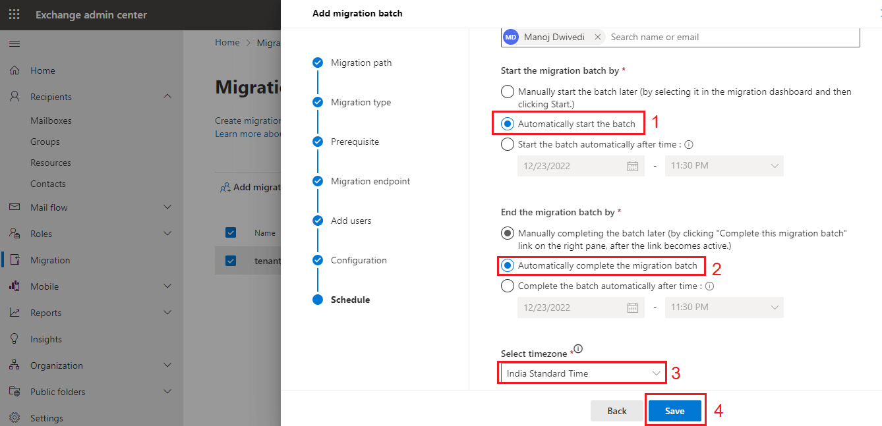Click the info icon beside Select timezone
Screen dimensions: 882x426
click(x=578, y=349)
